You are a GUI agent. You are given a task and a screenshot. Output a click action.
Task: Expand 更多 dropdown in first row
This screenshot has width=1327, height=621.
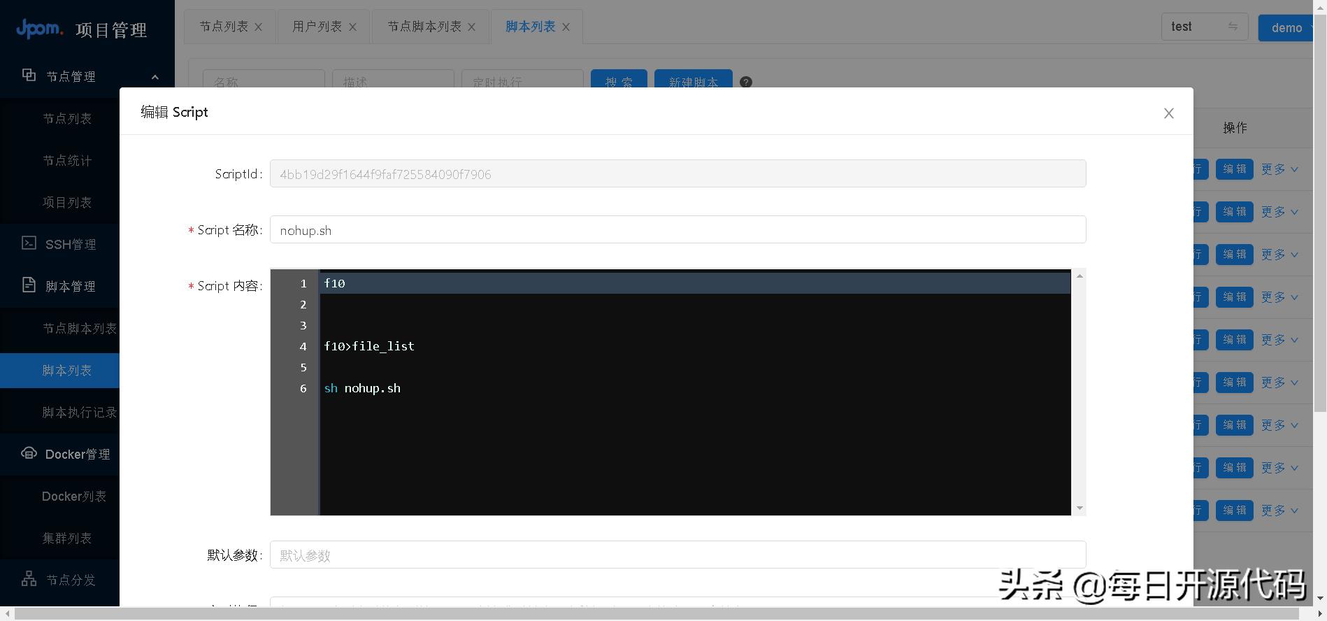pos(1279,169)
